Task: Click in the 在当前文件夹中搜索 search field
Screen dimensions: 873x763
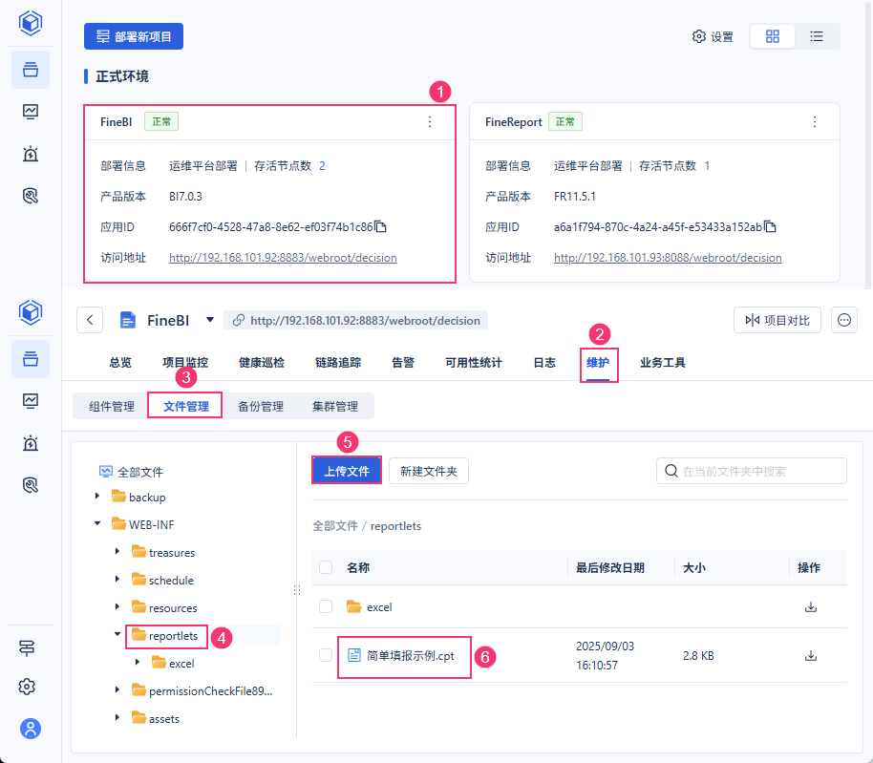Action: (752, 471)
